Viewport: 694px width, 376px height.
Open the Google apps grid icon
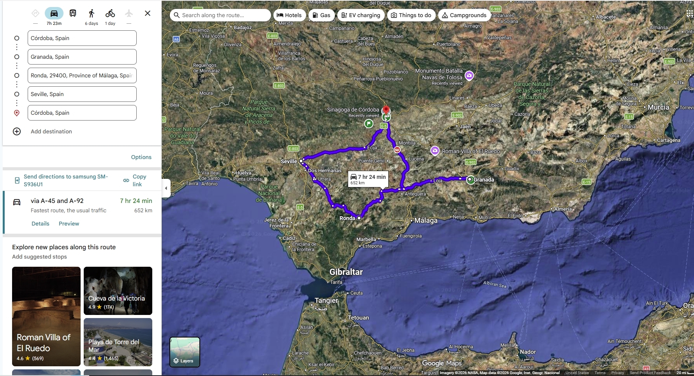click(690, 14)
